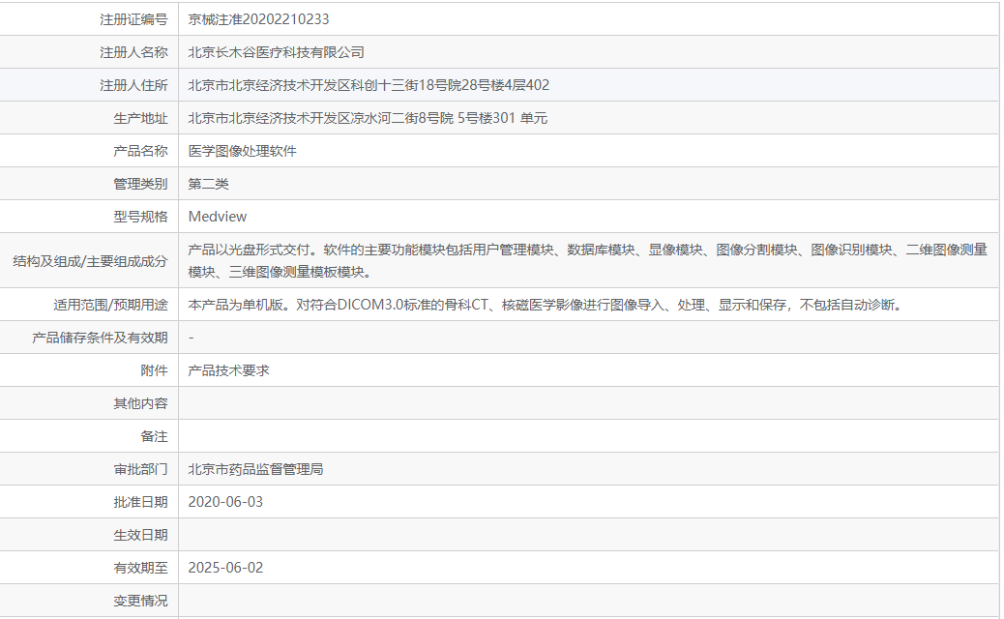Click product name 医学图像处理软件

click(242, 151)
